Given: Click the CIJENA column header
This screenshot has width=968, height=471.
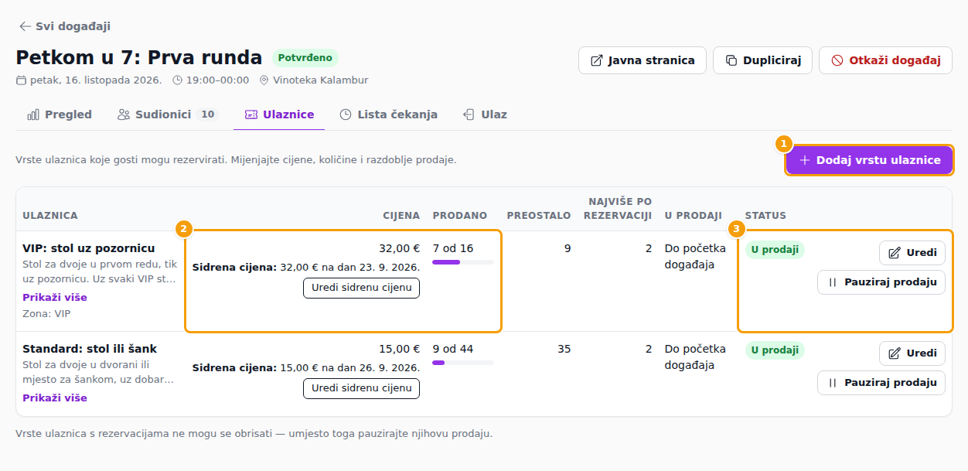Looking at the screenshot, I should coord(401,216).
